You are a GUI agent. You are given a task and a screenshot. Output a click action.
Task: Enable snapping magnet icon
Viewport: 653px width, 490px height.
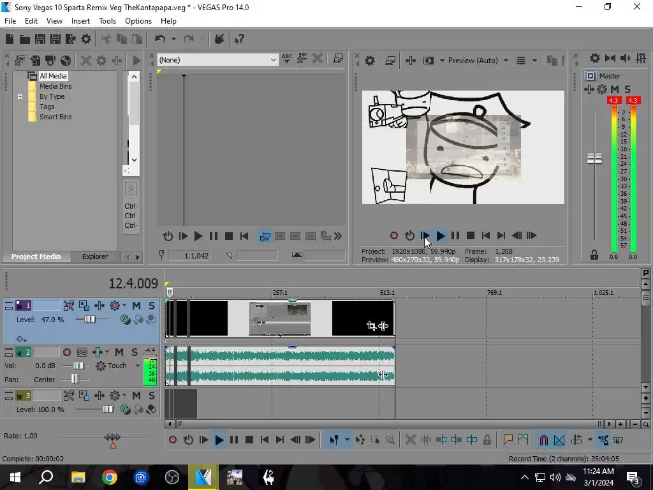click(543, 440)
